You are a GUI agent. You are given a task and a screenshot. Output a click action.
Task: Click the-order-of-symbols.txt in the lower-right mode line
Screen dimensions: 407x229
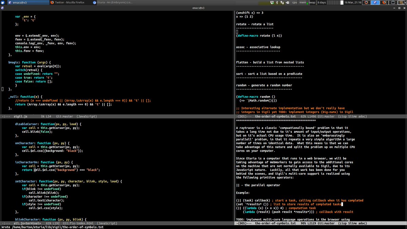pyautogui.click(x=275, y=224)
